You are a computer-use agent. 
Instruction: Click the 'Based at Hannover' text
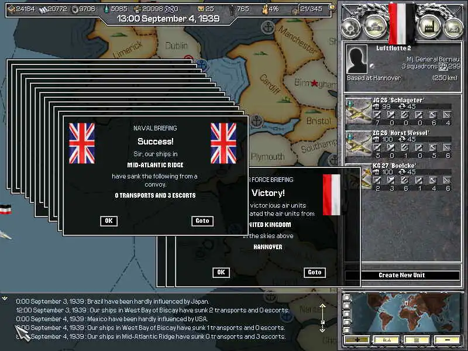coord(374,78)
